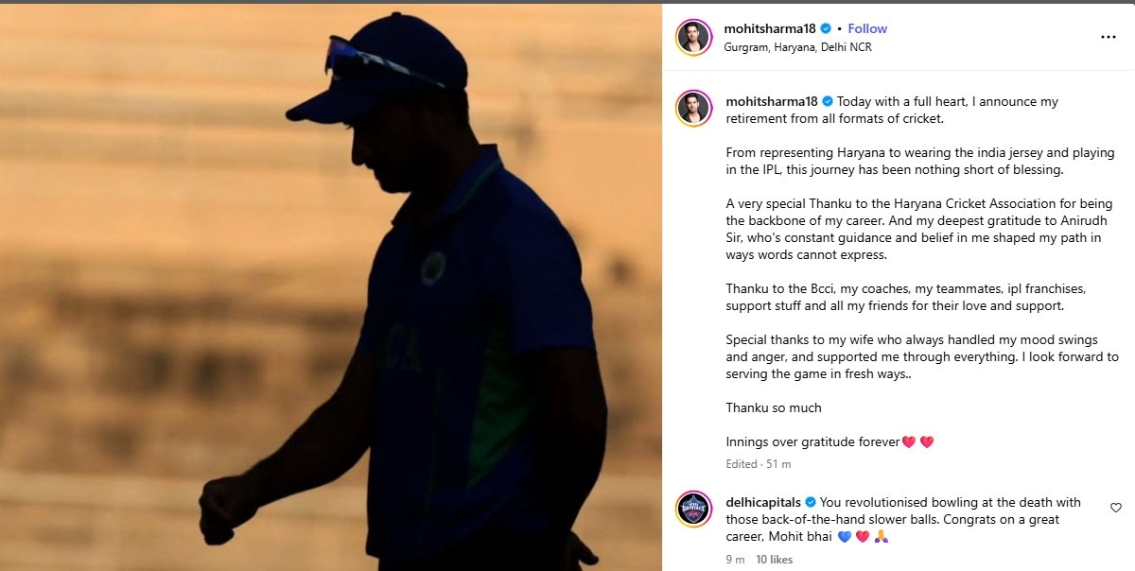The image size is (1135, 571).
Task: Click the Edited 51 m post timestamp
Action: click(x=759, y=464)
